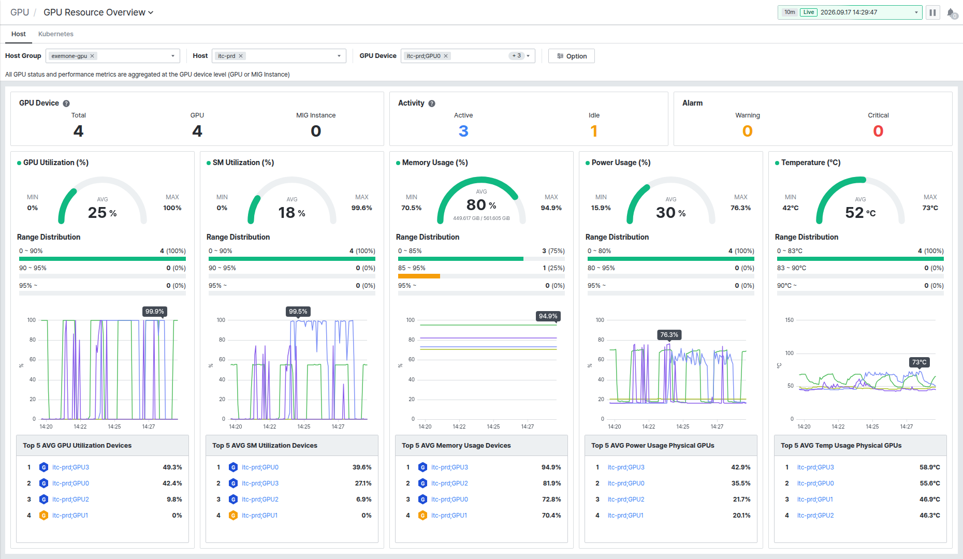Expand the GPU Device dropdown arrow

pyautogui.click(x=528, y=56)
